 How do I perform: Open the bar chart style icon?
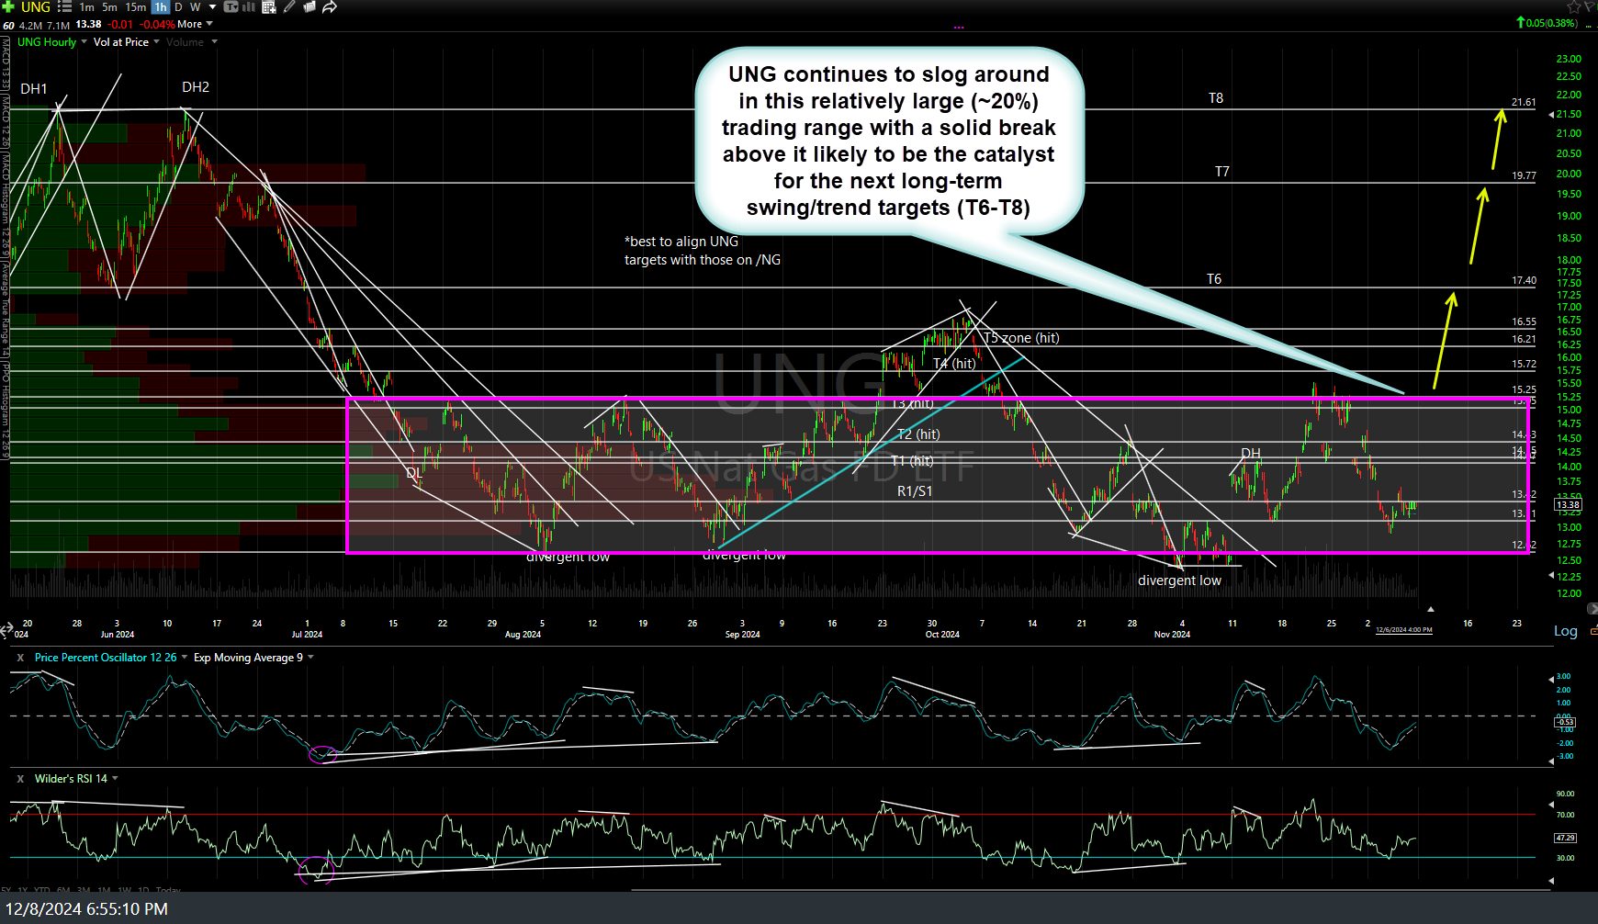tap(250, 7)
